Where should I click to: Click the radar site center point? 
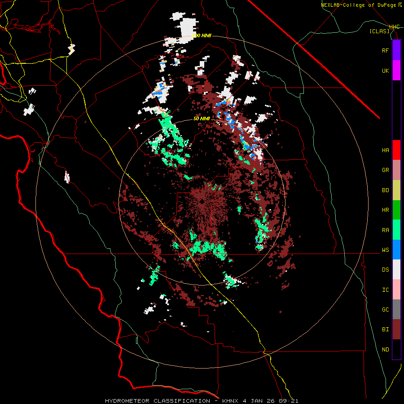pyautogui.click(x=202, y=202)
